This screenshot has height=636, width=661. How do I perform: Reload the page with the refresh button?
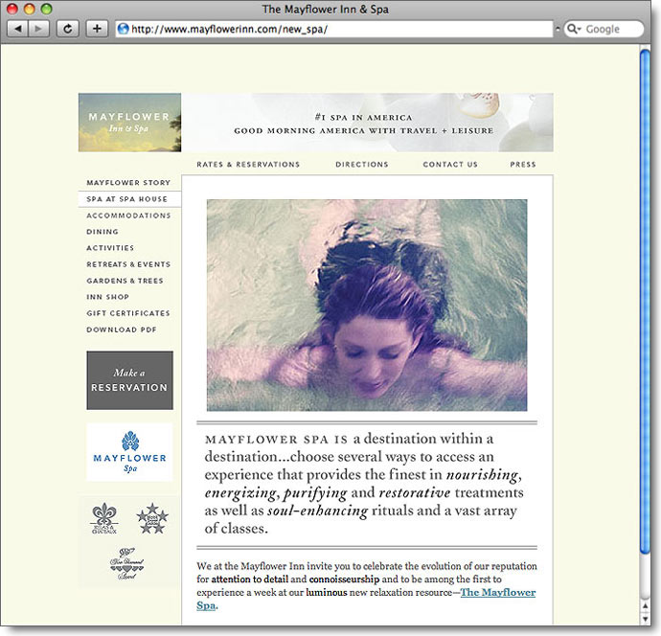pyautogui.click(x=67, y=29)
